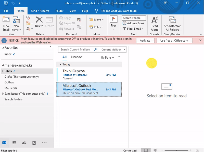Click the Search People field
The width and height of the screenshot is (204, 152).
[134, 18]
